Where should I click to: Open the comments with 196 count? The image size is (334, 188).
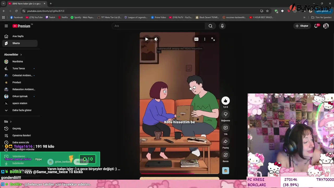pos(225,128)
